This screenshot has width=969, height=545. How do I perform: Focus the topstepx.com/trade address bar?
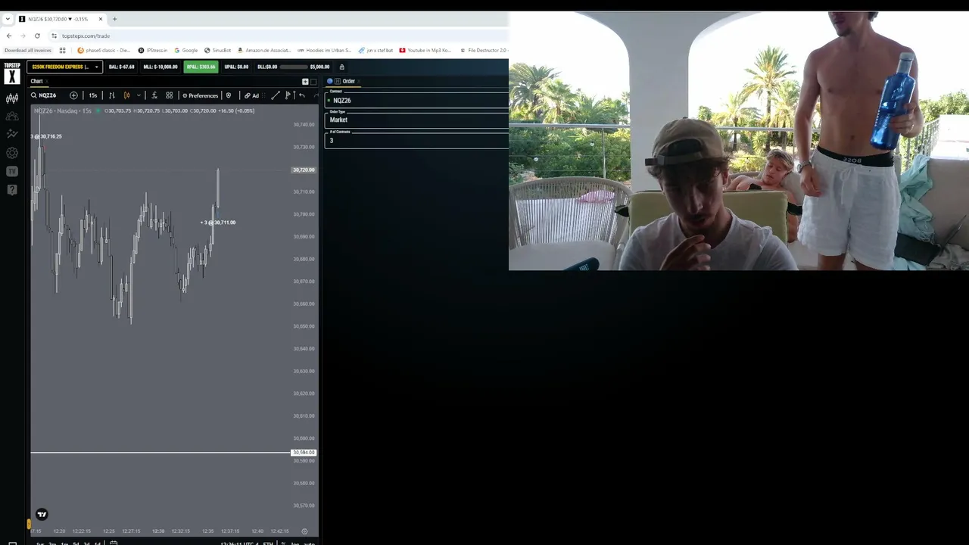pos(280,36)
